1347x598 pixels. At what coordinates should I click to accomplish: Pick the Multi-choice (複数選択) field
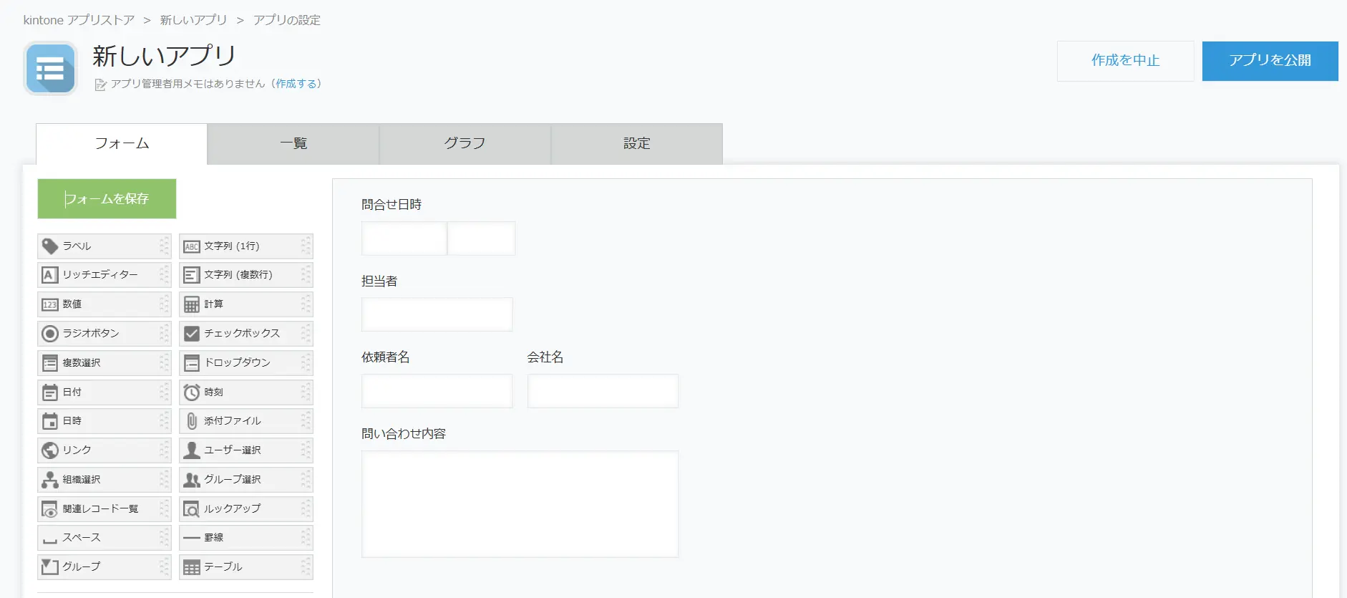click(x=104, y=363)
